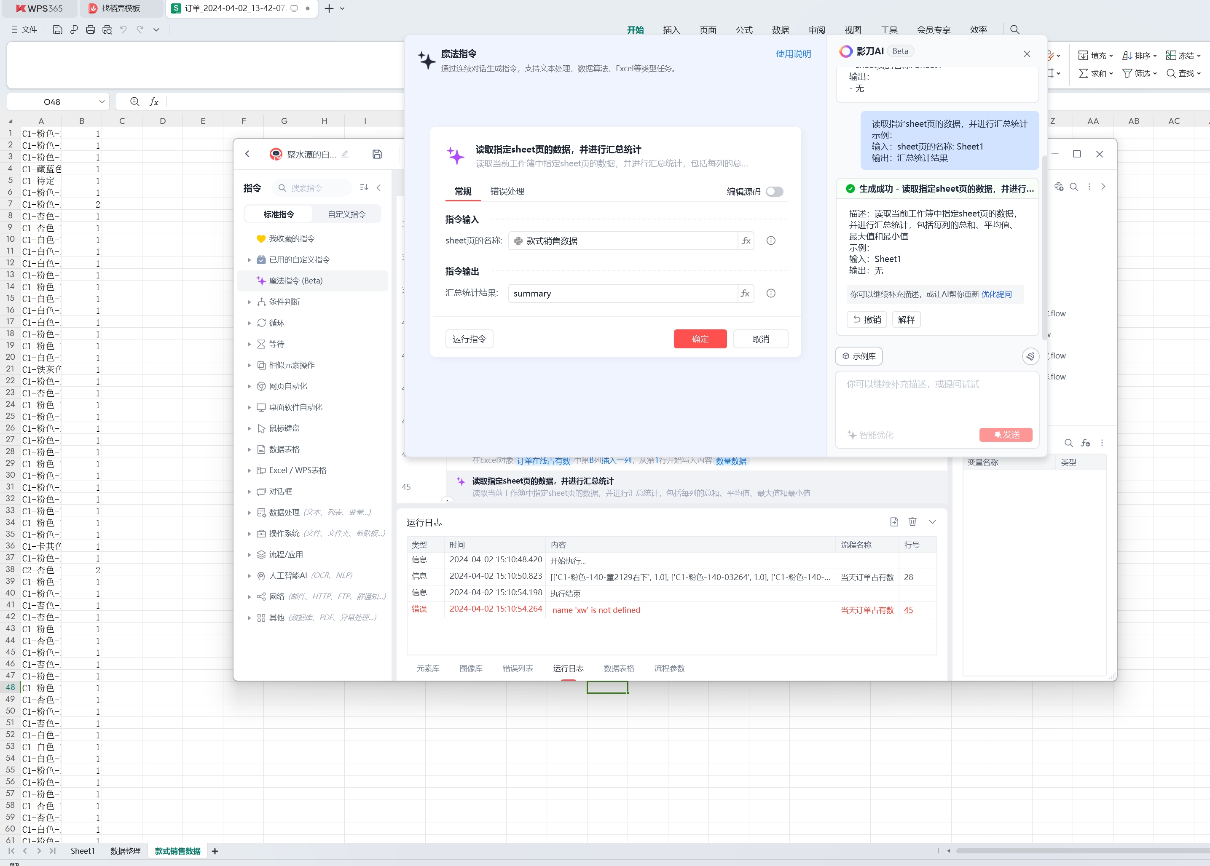Switch to 自定义指令 option
The height and width of the screenshot is (866, 1210).
(346, 214)
